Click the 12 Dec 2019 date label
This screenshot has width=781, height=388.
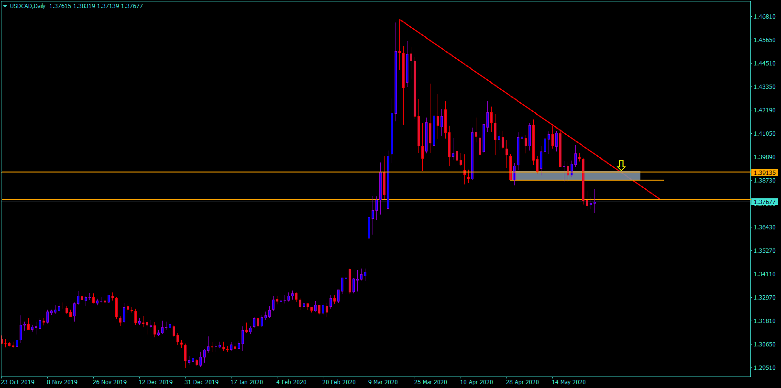[156, 382]
